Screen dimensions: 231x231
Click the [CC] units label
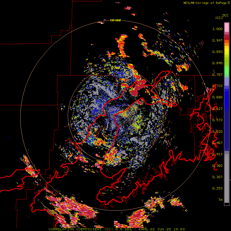coord(219,18)
